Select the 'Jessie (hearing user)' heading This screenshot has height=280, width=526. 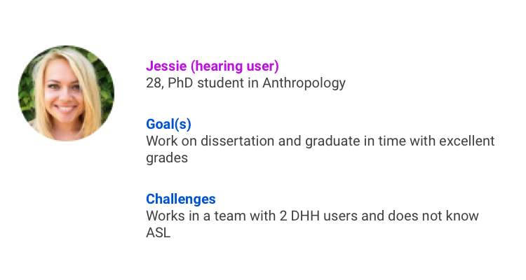click(x=213, y=66)
